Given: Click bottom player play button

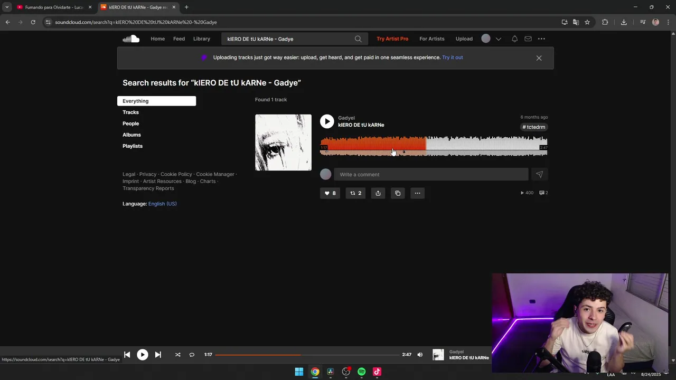Looking at the screenshot, I should click(143, 355).
